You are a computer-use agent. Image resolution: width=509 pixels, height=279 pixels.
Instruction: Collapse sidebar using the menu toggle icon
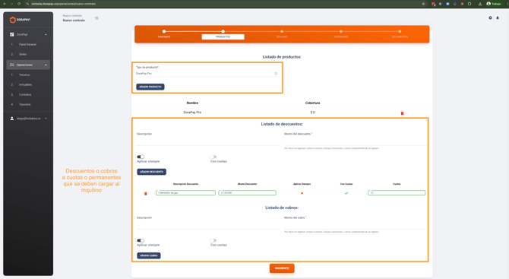96,18
